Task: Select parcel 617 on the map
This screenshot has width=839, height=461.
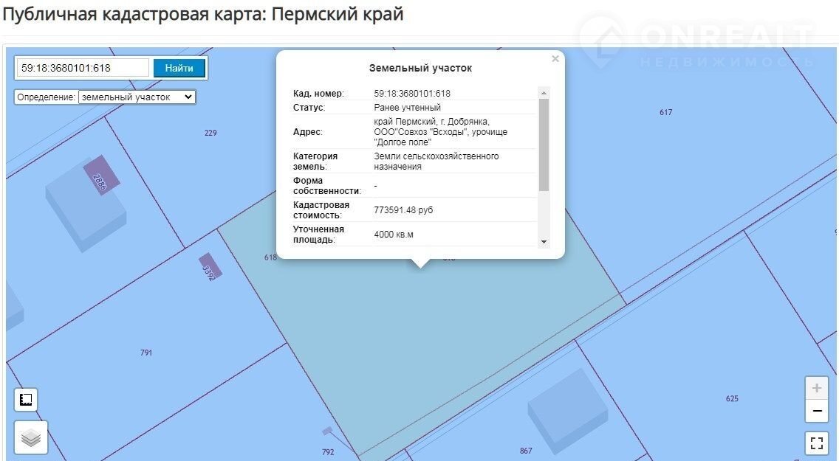Action: 665,112
